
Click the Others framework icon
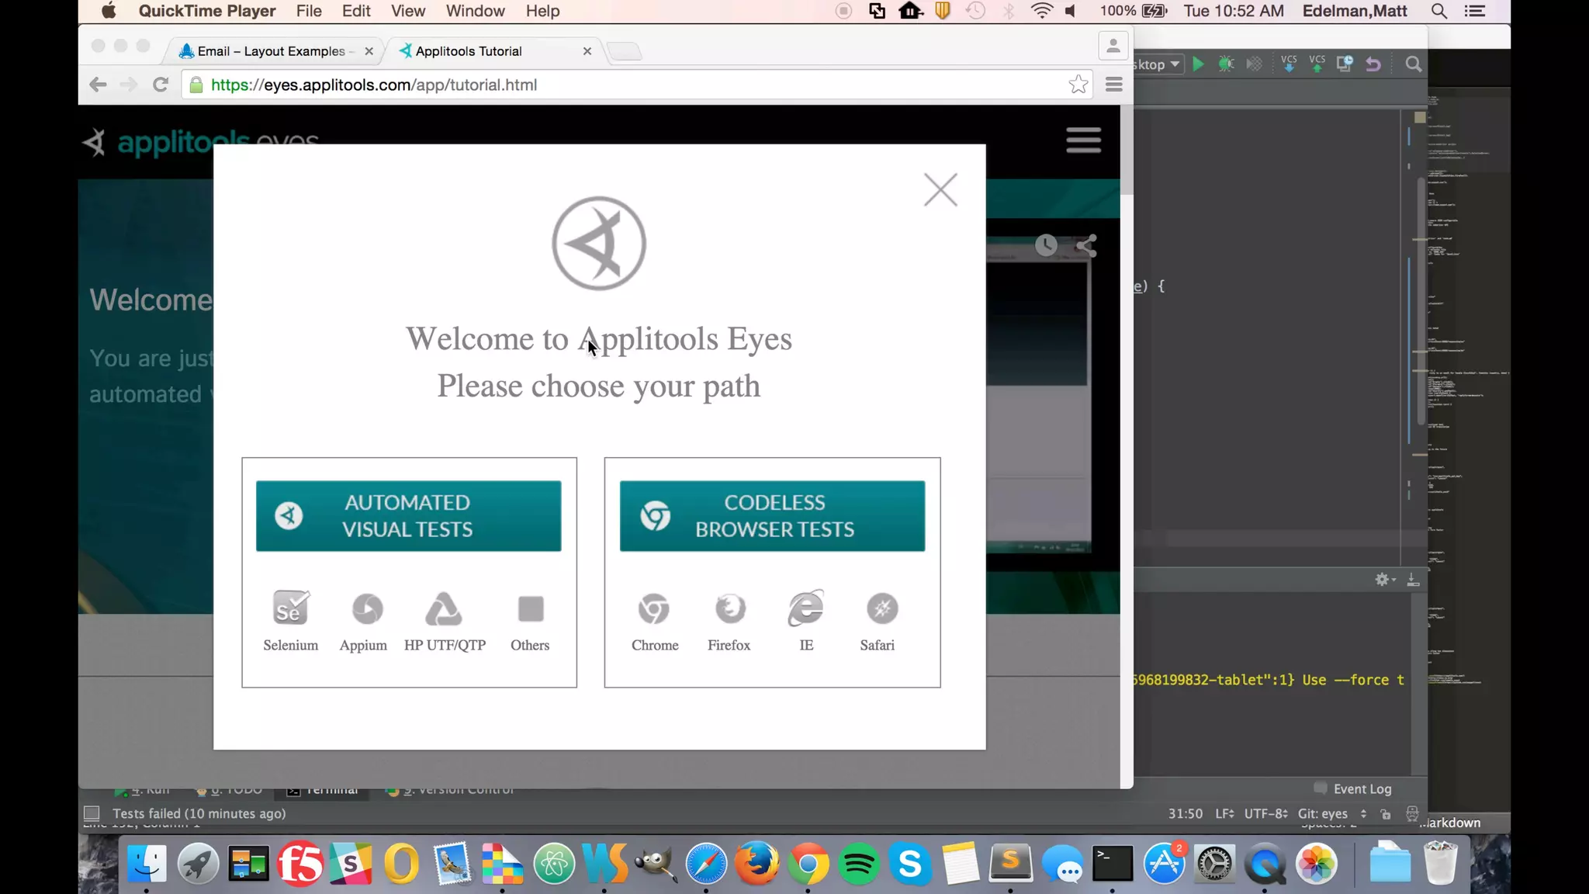coord(531,609)
